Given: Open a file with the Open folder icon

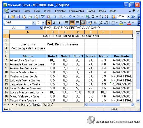Looking at the screenshot, I should pos(13,17).
